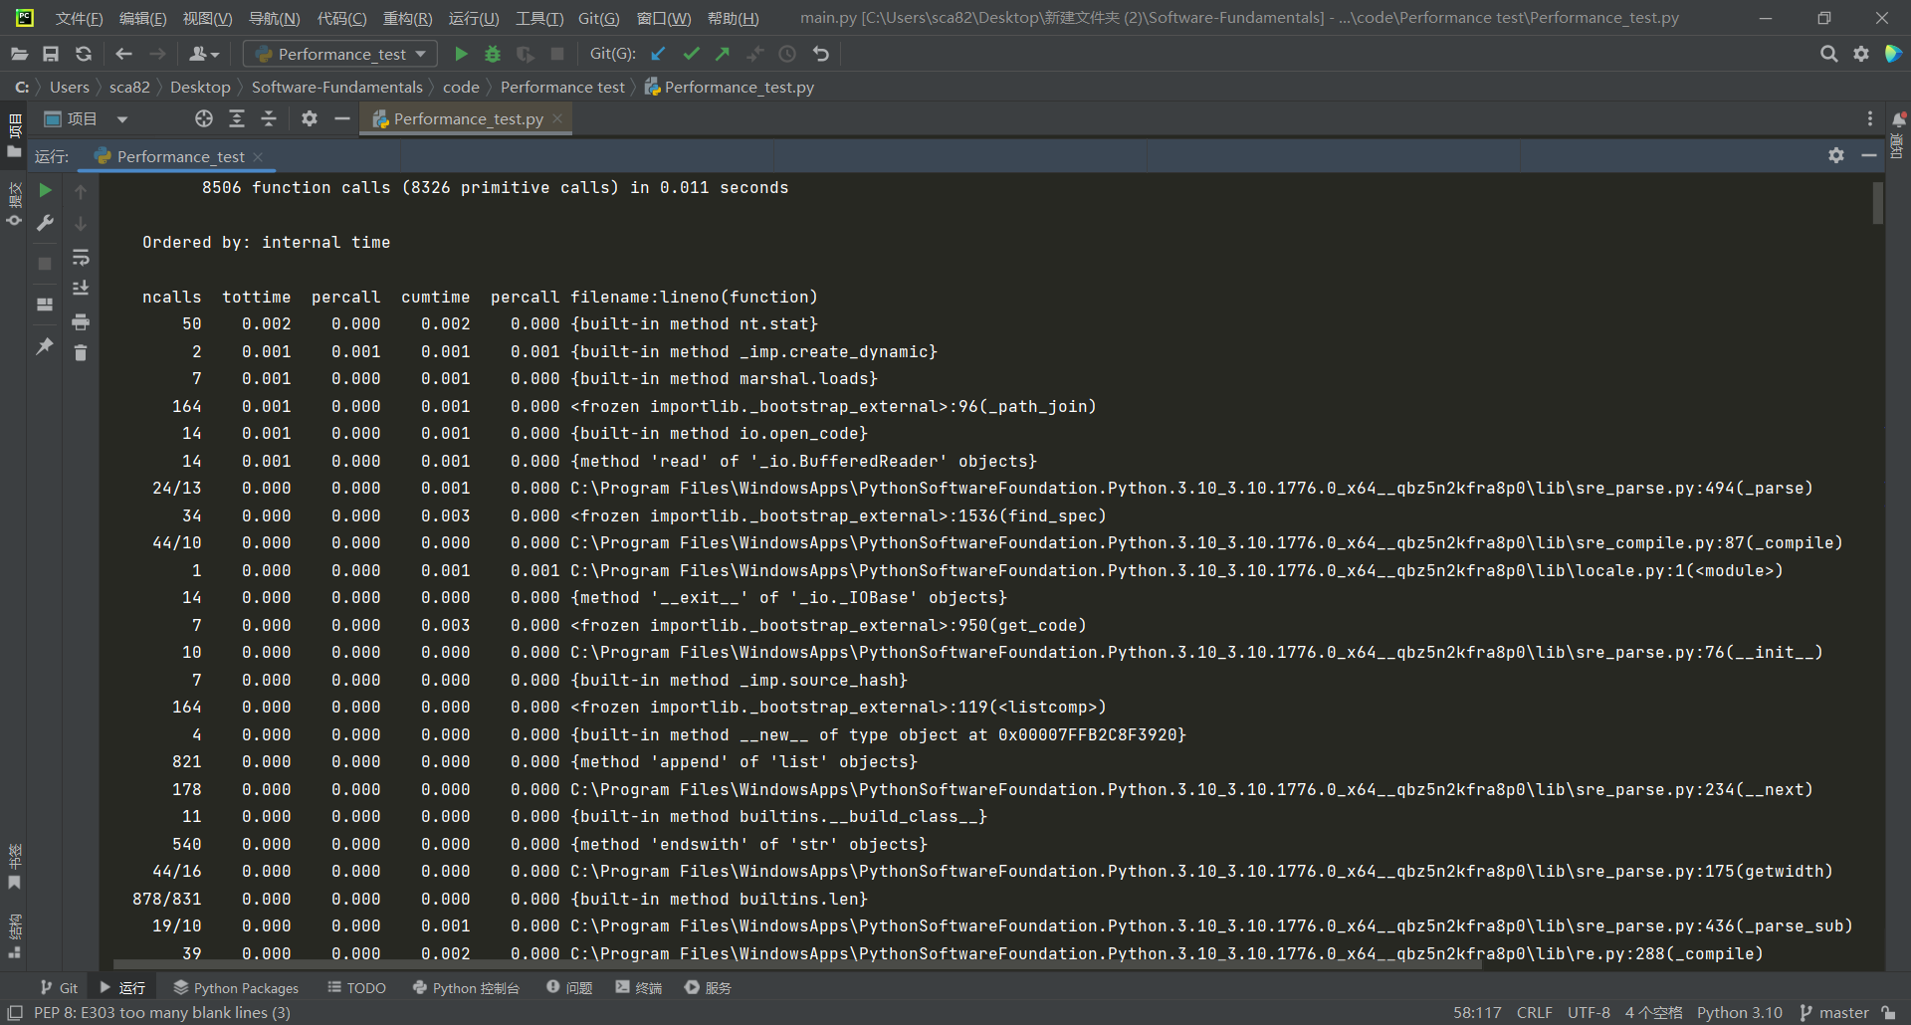Screen dimensions: 1911x1025
Task: Run with coverage icon in toolbar
Action: [x=525, y=54]
